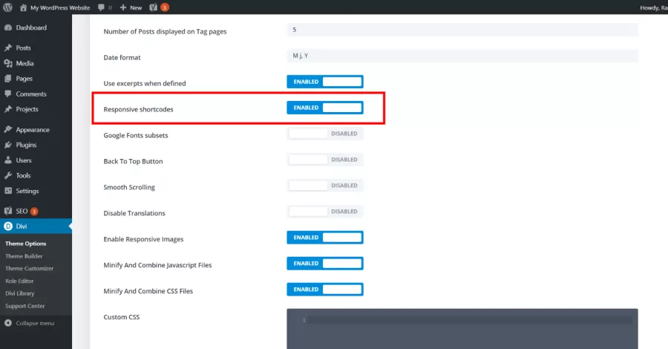The image size is (668, 349).
Task: Click the Users person icon
Action: (8, 160)
